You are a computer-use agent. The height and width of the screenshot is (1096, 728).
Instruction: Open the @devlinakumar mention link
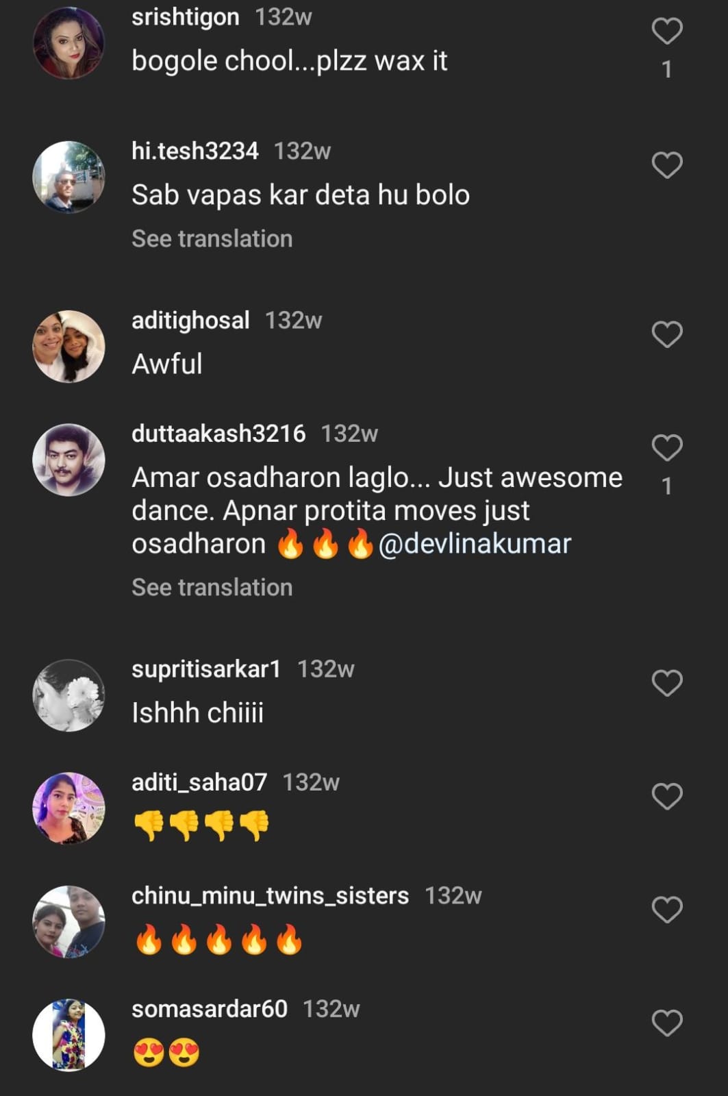pos(474,544)
